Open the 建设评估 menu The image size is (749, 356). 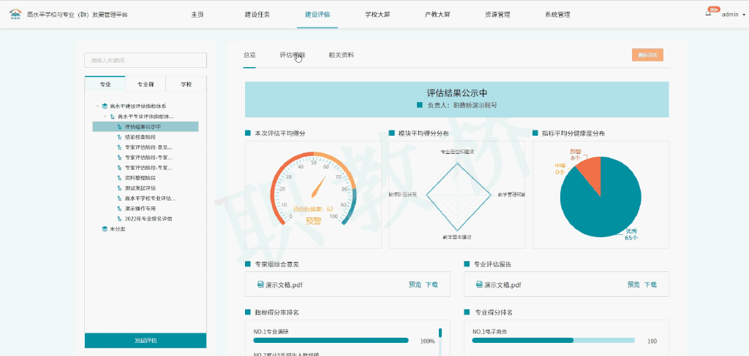point(317,15)
